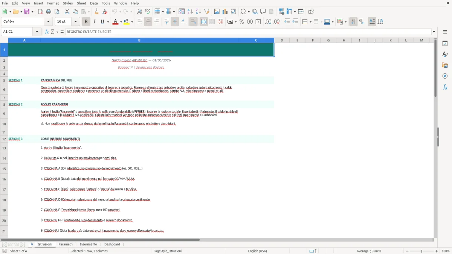Open Background Color dropdown arrow

[x=132, y=22]
